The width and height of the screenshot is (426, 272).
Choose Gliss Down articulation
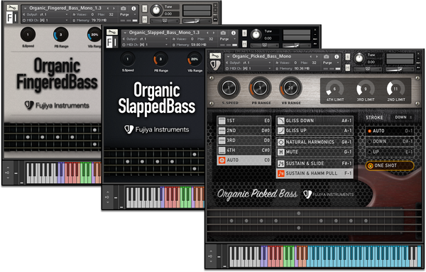click(x=315, y=121)
